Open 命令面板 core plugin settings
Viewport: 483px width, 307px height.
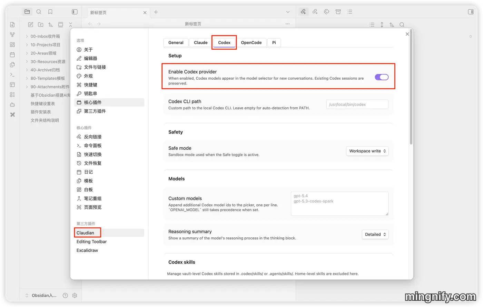[x=109, y=146]
